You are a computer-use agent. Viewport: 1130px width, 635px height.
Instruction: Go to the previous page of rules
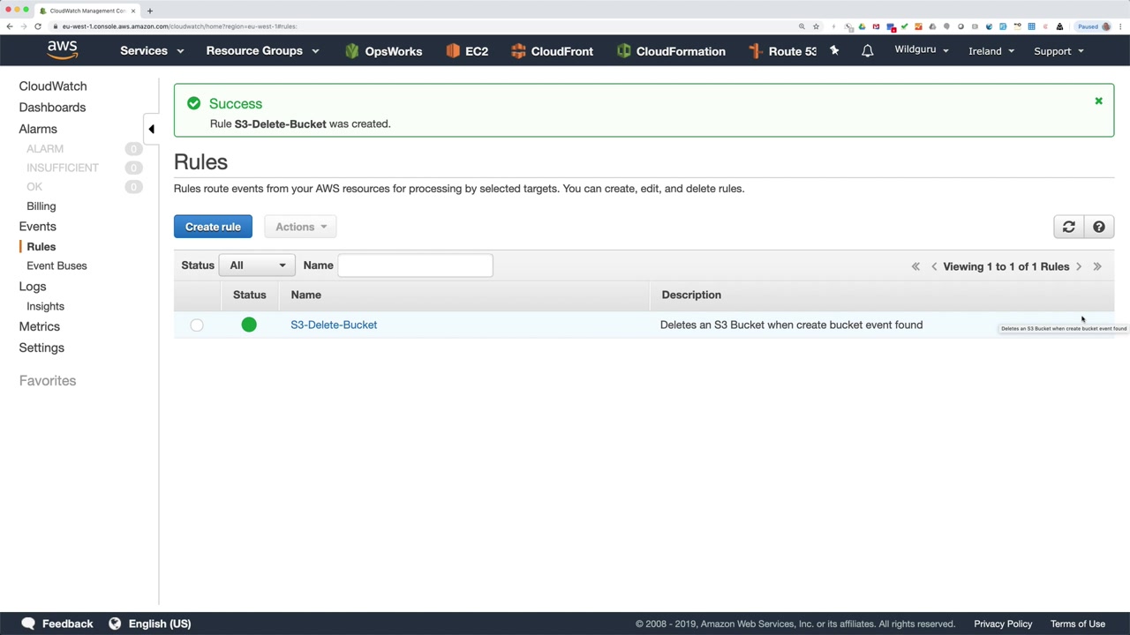[934, 266]
